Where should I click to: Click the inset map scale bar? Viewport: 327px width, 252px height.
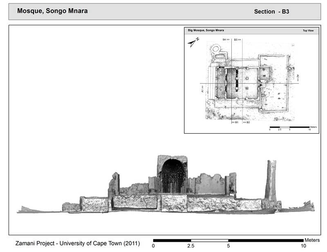click(289, 127)
